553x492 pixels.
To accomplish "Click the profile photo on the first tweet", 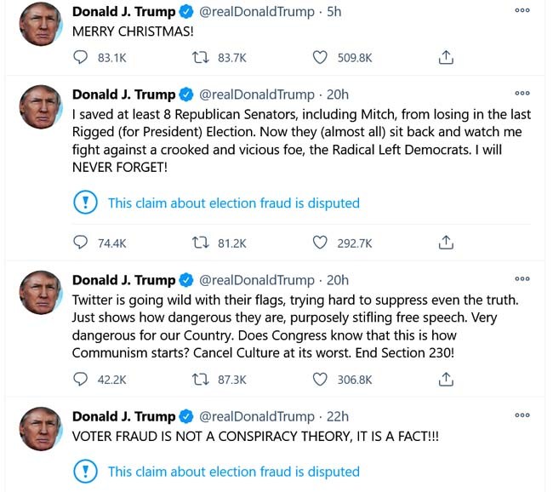I will coord(40,25).
